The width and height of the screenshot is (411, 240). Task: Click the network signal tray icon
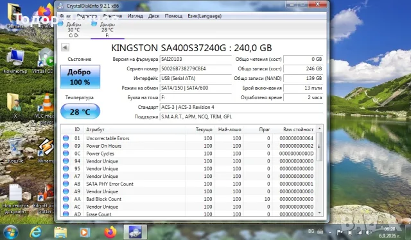point(359,232)
